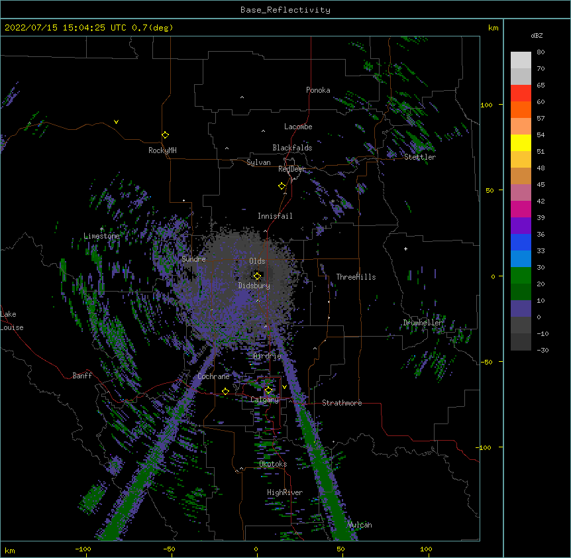Screen dimensions: 571x558
Task: Click the Didsbury city label
Action: (254, 286)
